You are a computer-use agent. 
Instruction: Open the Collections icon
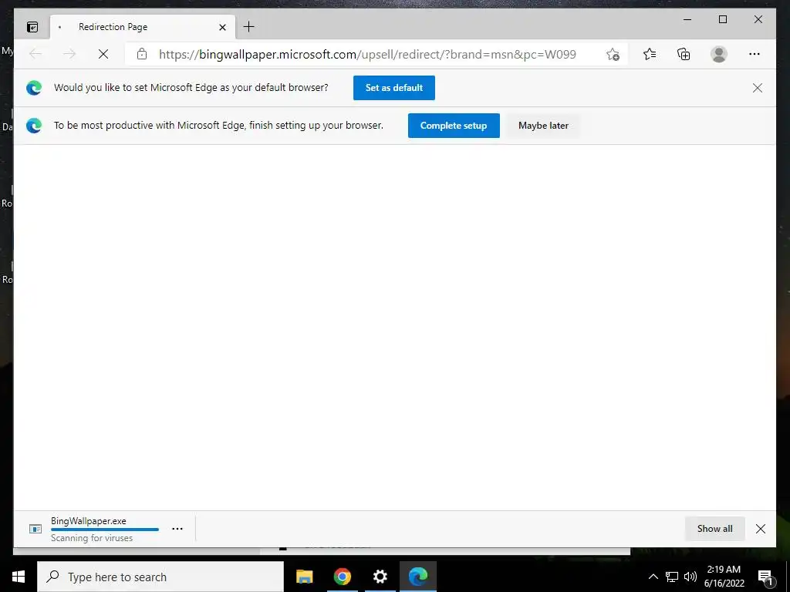click(684, 54)
